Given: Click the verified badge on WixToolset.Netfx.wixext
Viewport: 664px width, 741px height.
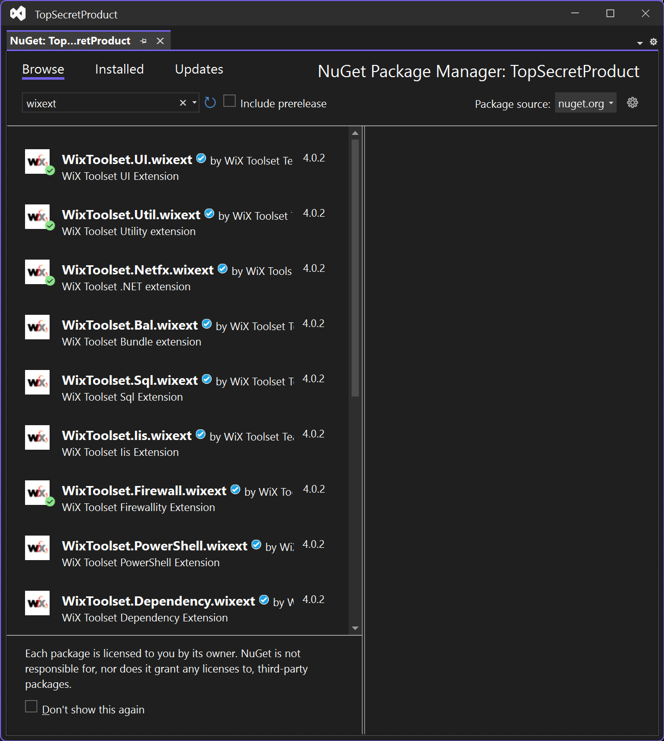Looking at the screenshot, I should 222,268.
